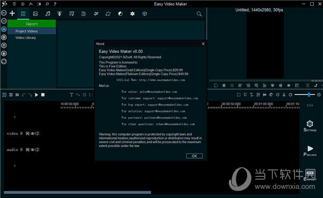Click the undo arrow in timeline toolbar
The image size is (323, 198).
pos(24,95)
